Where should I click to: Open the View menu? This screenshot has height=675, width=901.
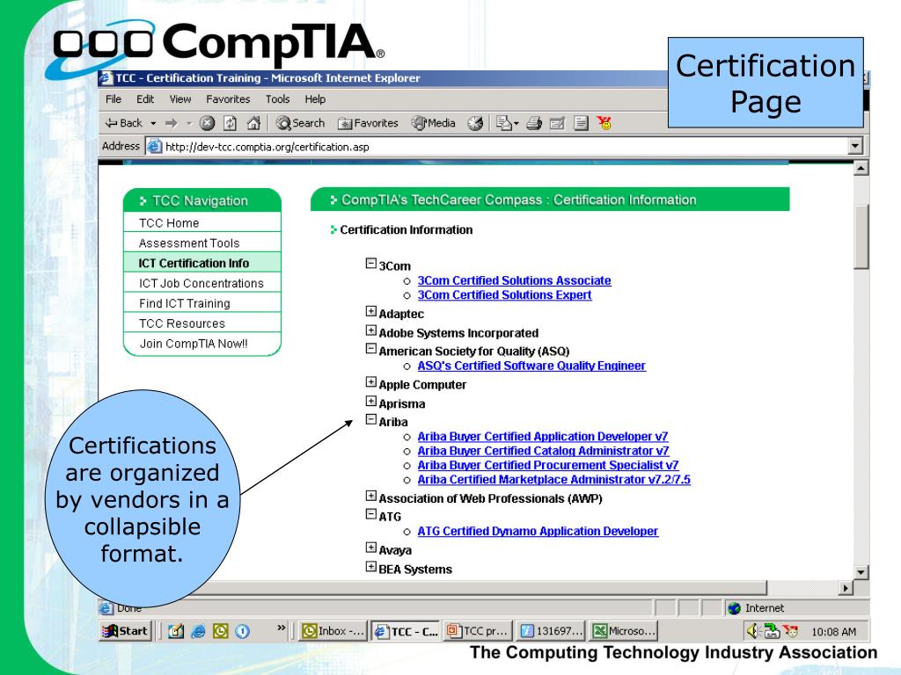coord(179,99)
